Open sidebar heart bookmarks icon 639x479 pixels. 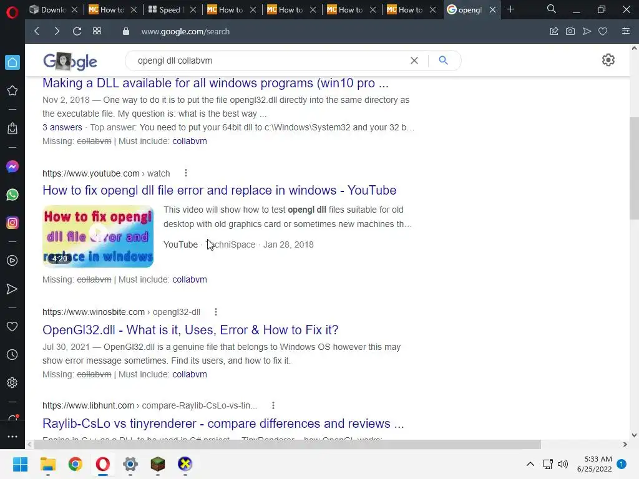click(x=12, y=327)
